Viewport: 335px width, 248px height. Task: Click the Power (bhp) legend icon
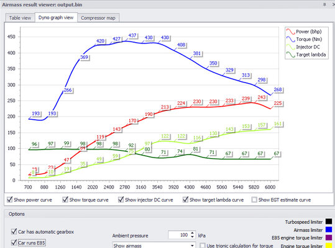291,32
